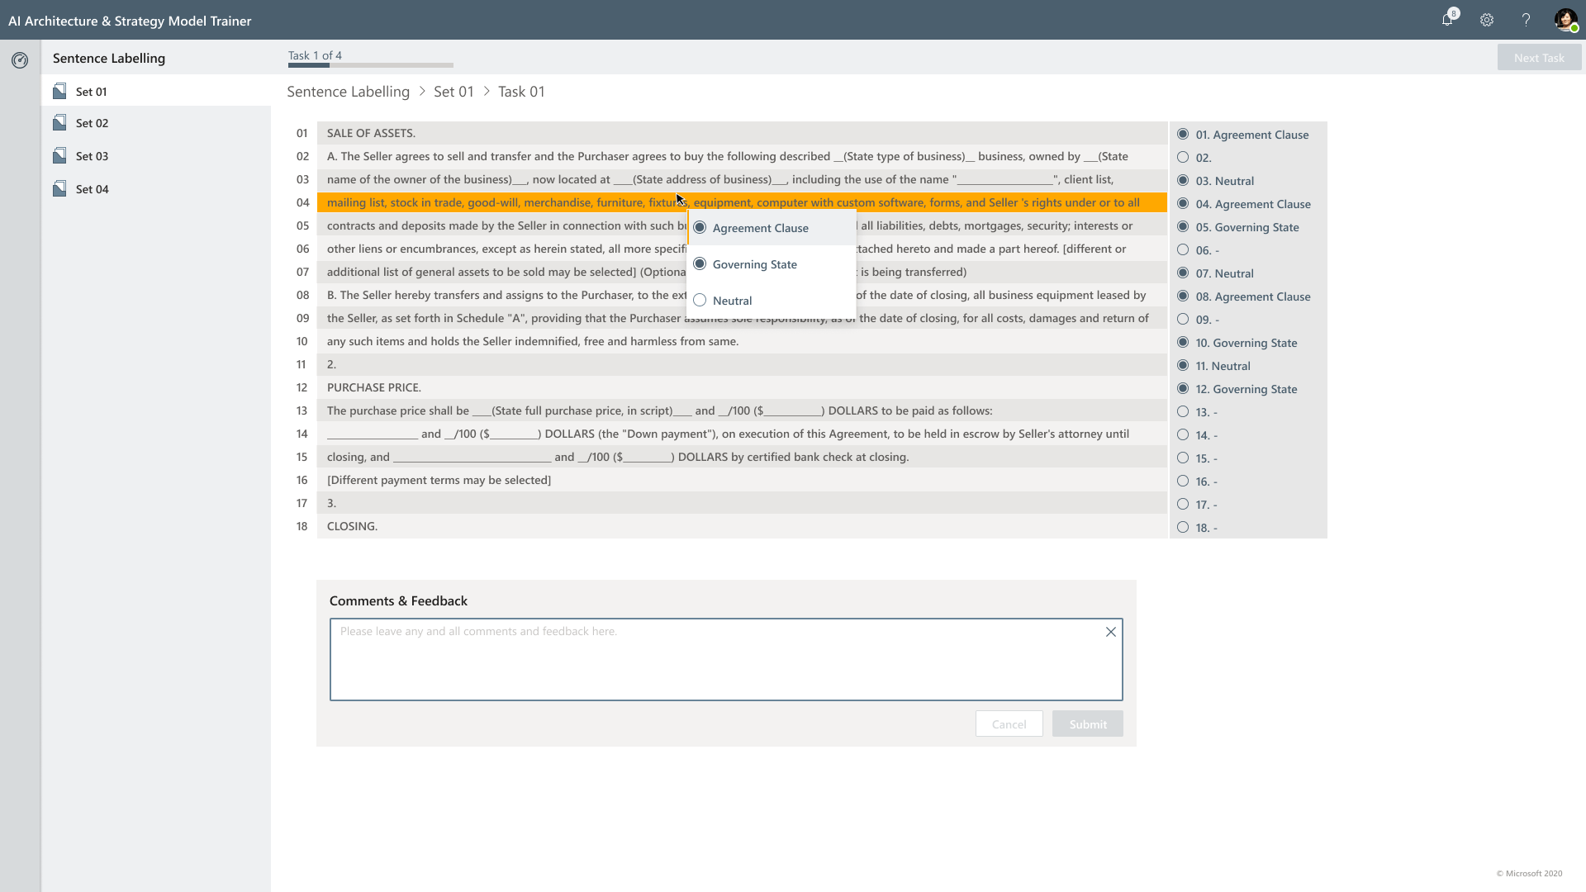Click the Set 03 document icon

(59, 156)
